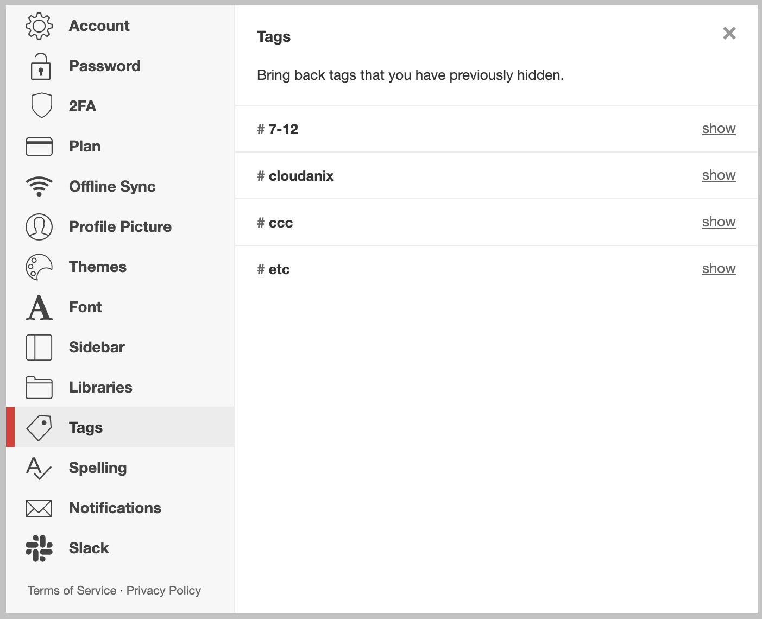Click the 'Bring back tags' description text
This screenshot has width=762, height=619.
pyautogui.click(x=411, y=75)
